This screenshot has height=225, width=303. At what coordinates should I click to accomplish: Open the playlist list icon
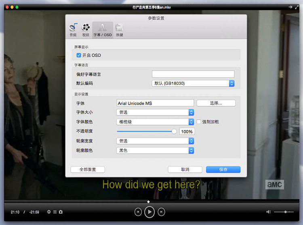point(55,212)
